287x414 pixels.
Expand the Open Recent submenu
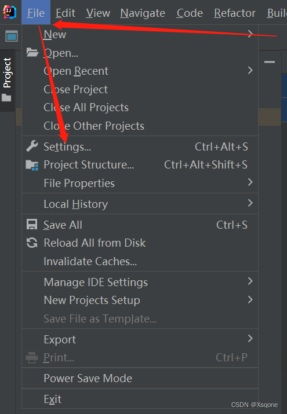point(140,71)
